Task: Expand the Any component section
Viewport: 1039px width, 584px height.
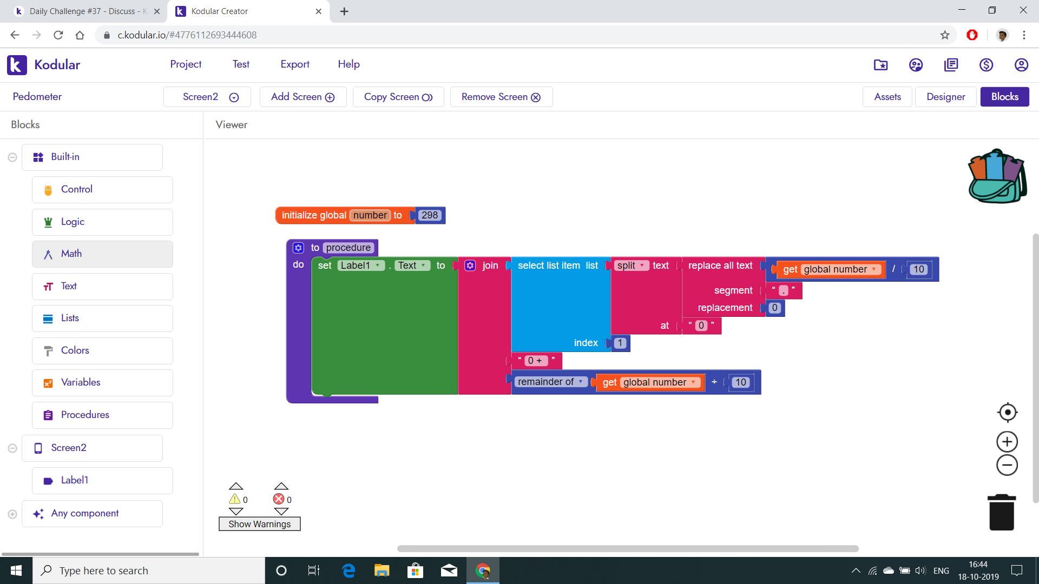Action: 12,514
